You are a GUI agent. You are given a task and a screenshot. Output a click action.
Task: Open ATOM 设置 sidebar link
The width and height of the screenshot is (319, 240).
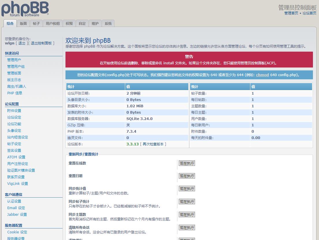(16, 157)
